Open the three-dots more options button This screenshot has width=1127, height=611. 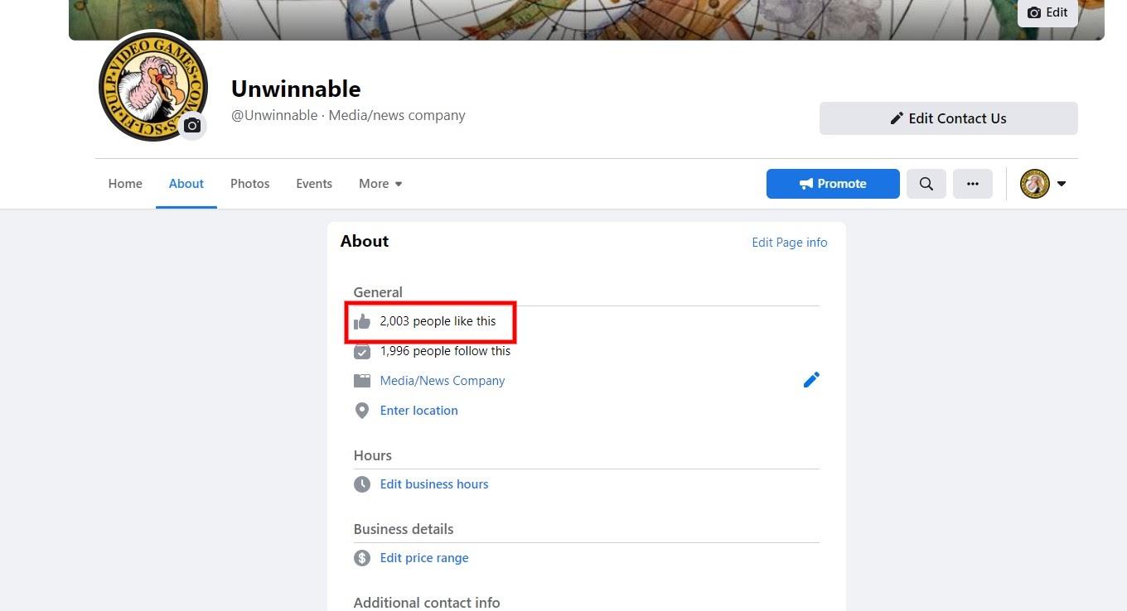click(x=973, y=184)
